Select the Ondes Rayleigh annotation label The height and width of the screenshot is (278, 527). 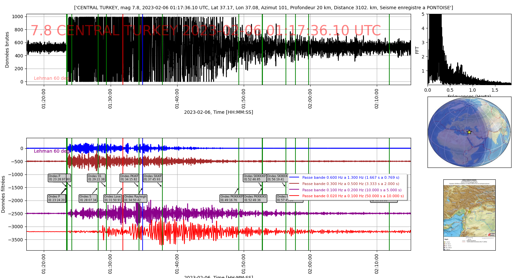pyautogui.click(x=135, y=198)
